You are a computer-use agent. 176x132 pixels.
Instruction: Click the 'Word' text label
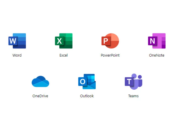(17, 55)
